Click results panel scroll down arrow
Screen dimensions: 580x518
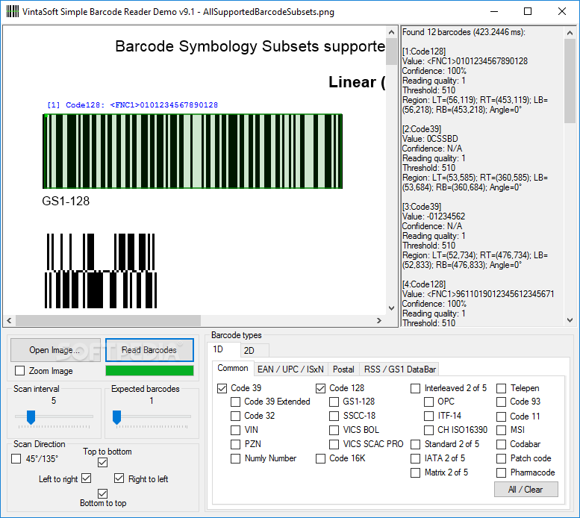click(x=570, y=320)
